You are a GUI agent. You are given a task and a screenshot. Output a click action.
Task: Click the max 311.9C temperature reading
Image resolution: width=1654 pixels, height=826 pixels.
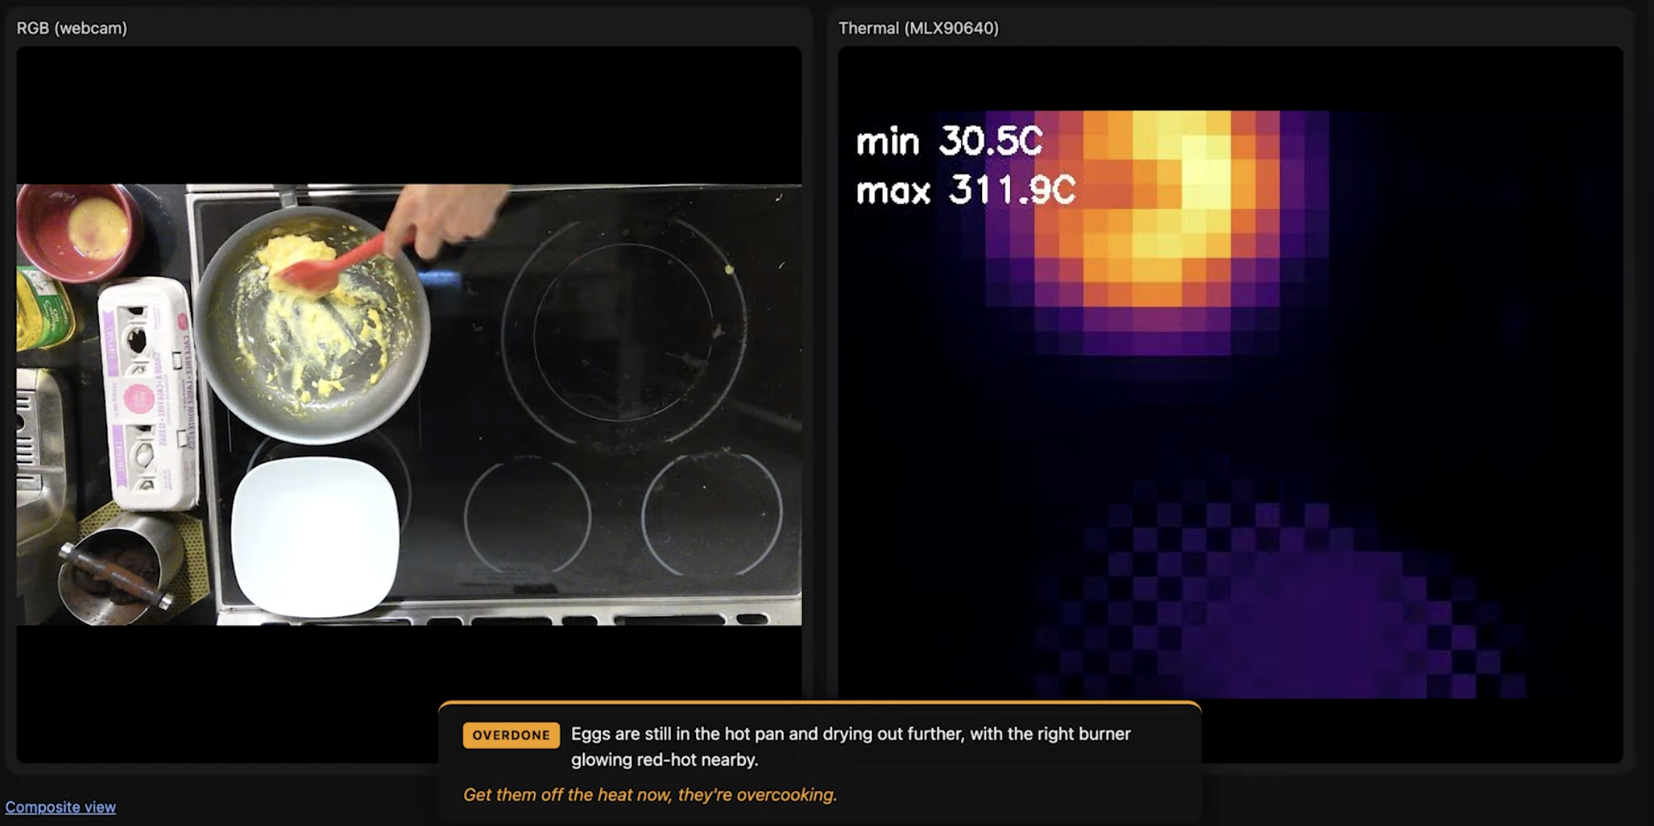point(965,190)
